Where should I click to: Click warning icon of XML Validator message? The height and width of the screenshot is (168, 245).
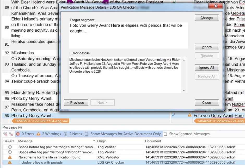coord(10,157)
